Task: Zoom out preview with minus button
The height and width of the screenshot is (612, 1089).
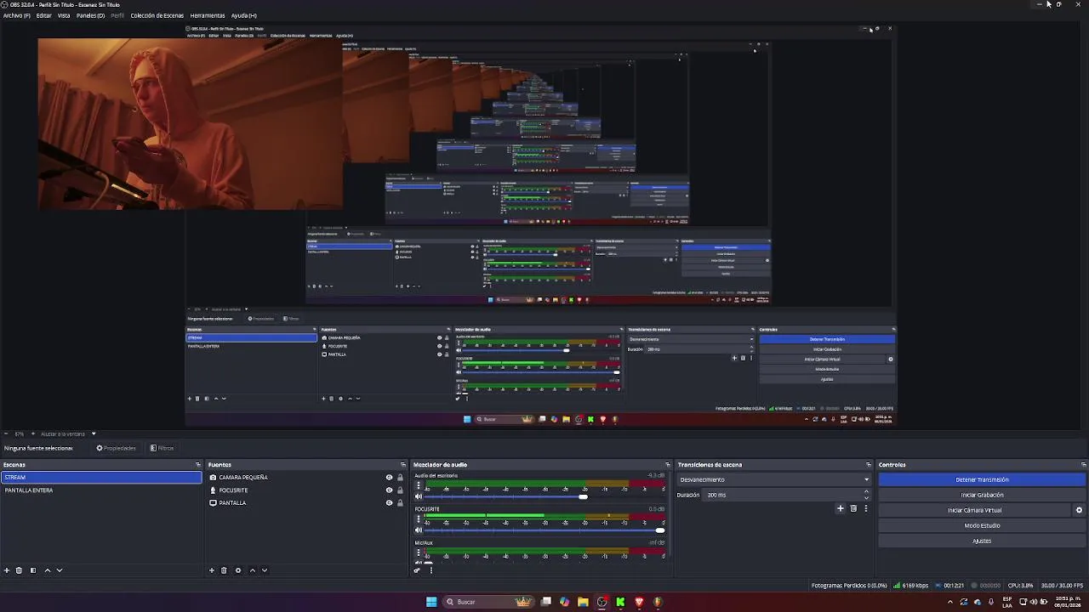Action: click(6, 433)
